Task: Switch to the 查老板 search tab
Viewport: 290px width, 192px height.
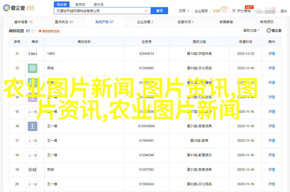Action: [x=80, y=4]
